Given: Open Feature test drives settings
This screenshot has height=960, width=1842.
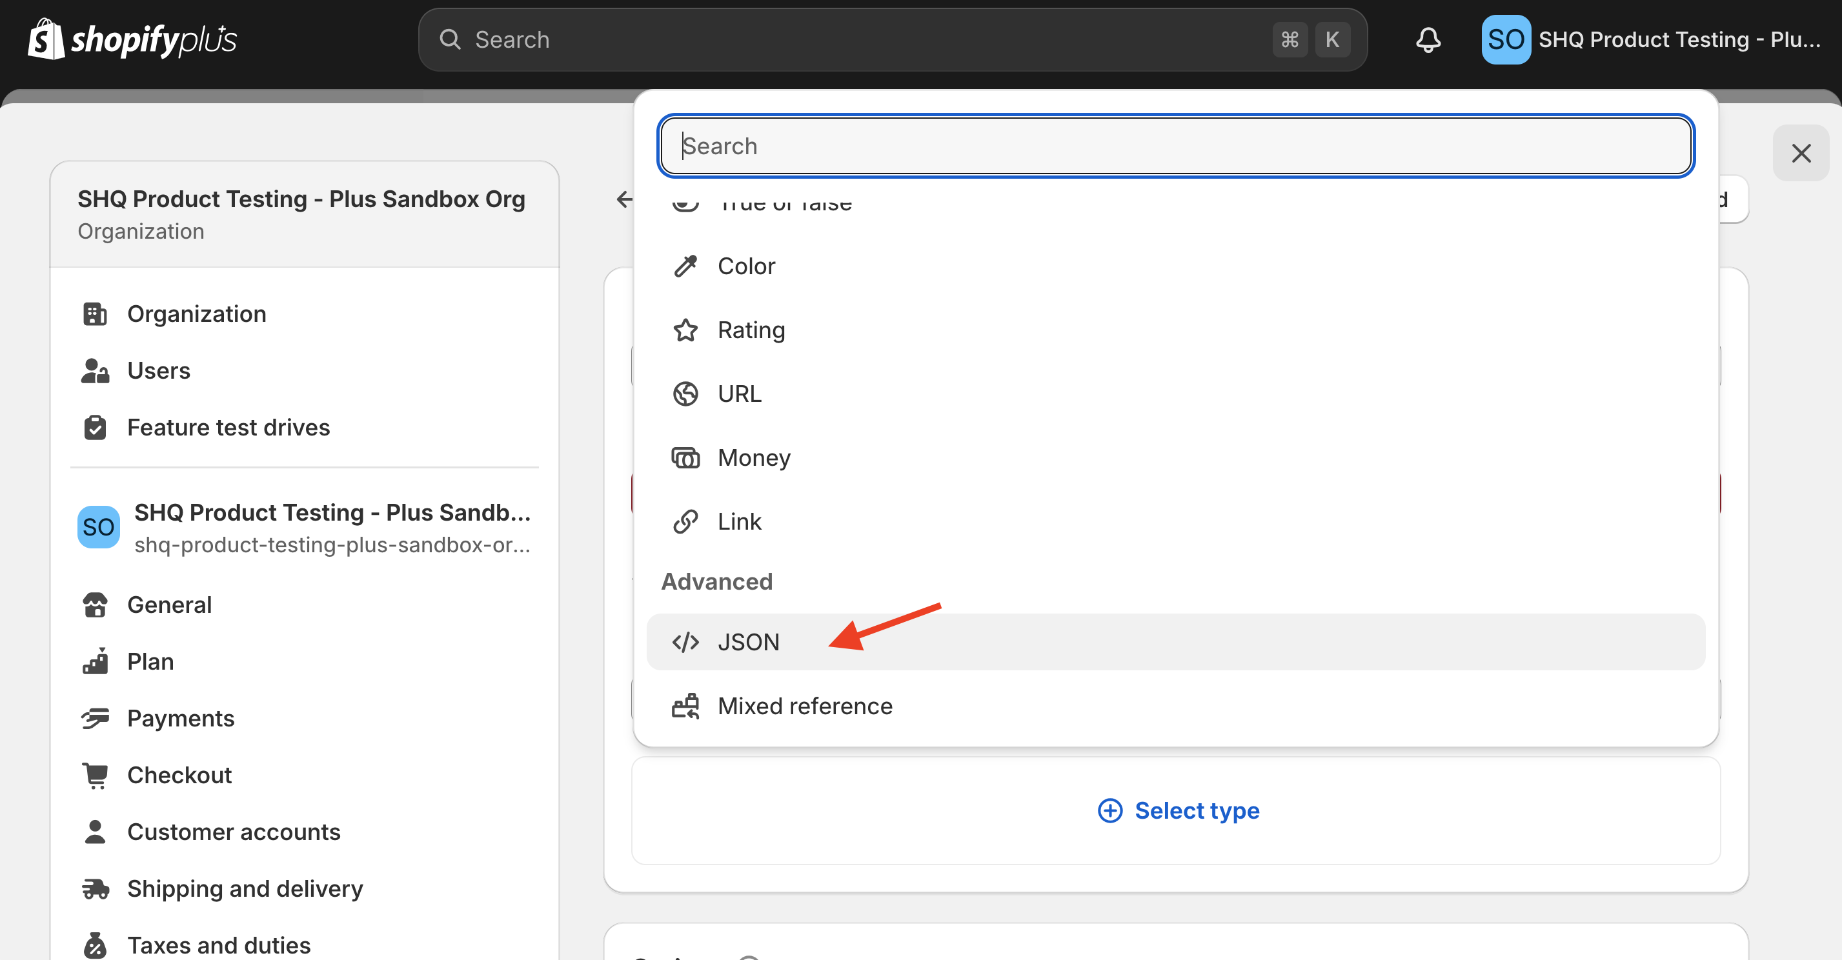Looking at the screenshot, I should click(227, 426).
